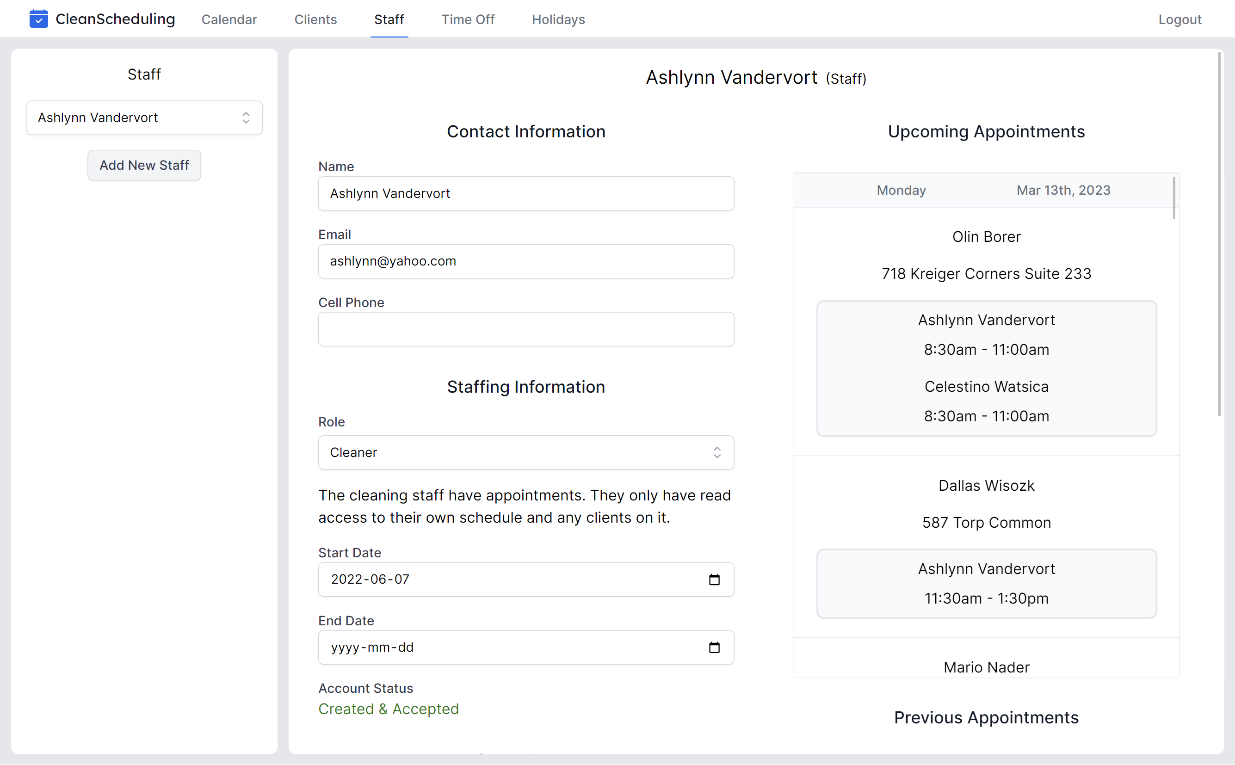Screen dimensions: 1235x765
Task: Switch to the Time Off tab
Action: [x=468, y=19]
